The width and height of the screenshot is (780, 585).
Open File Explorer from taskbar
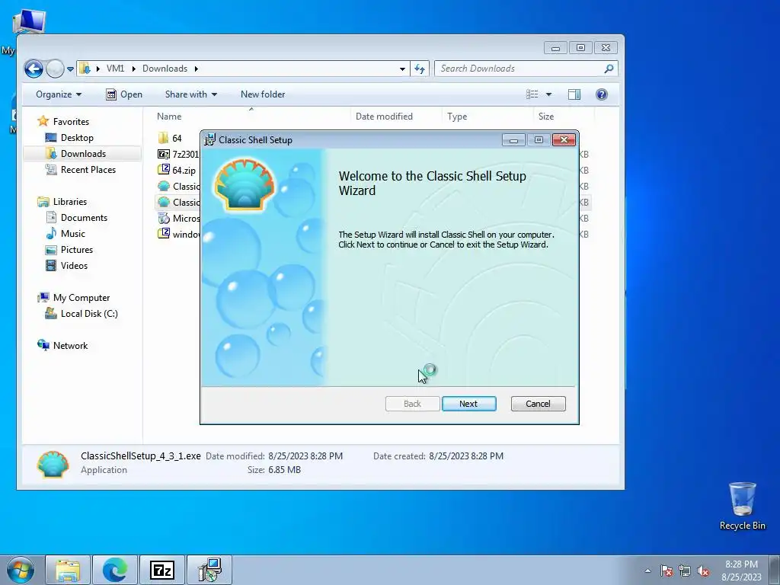click(x=68, y=571)
